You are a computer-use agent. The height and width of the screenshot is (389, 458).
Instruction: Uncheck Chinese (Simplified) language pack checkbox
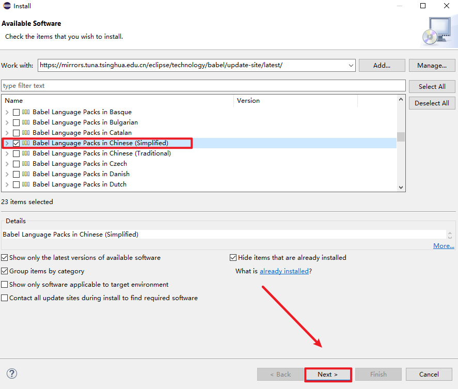point(17,143)
